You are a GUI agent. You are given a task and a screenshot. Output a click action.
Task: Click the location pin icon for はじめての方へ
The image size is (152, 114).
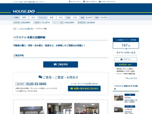click(x=70, y=2)
